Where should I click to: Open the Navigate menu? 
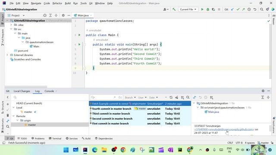[x=36, y=3]
